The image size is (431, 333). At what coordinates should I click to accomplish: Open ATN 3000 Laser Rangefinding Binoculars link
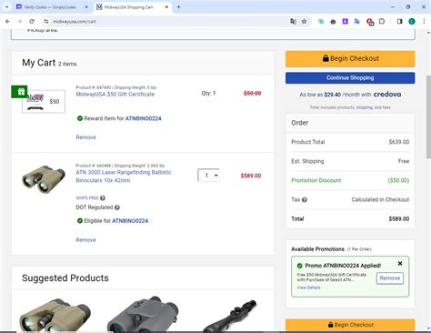pyautogui.click(x=124, y=177)
